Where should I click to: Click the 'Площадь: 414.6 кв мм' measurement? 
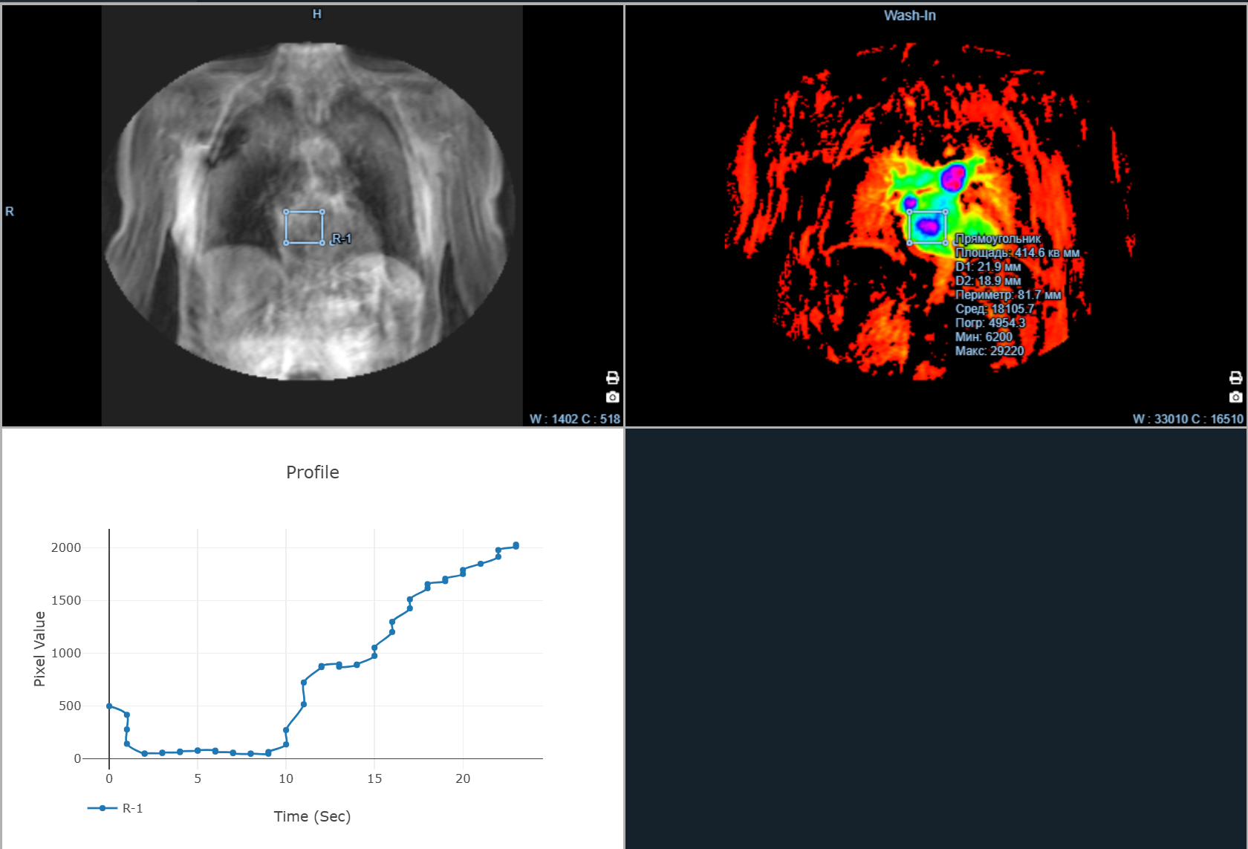[1017, 253]
